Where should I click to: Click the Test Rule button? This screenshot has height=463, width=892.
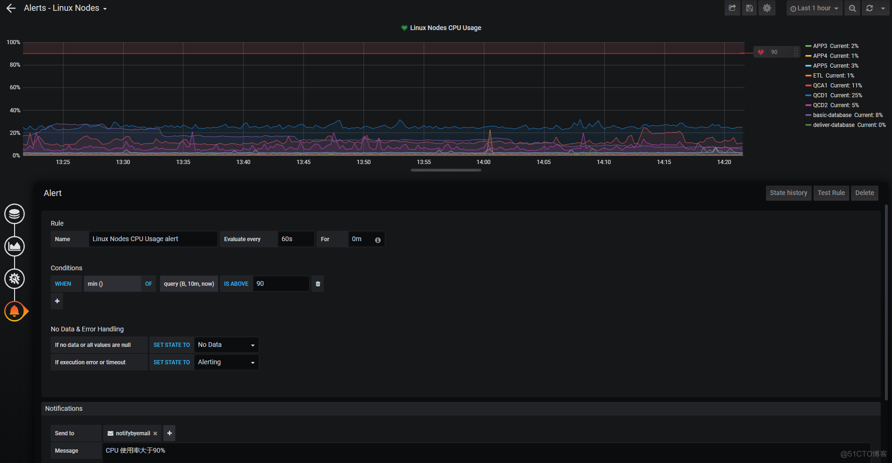(x=831, y=193)
